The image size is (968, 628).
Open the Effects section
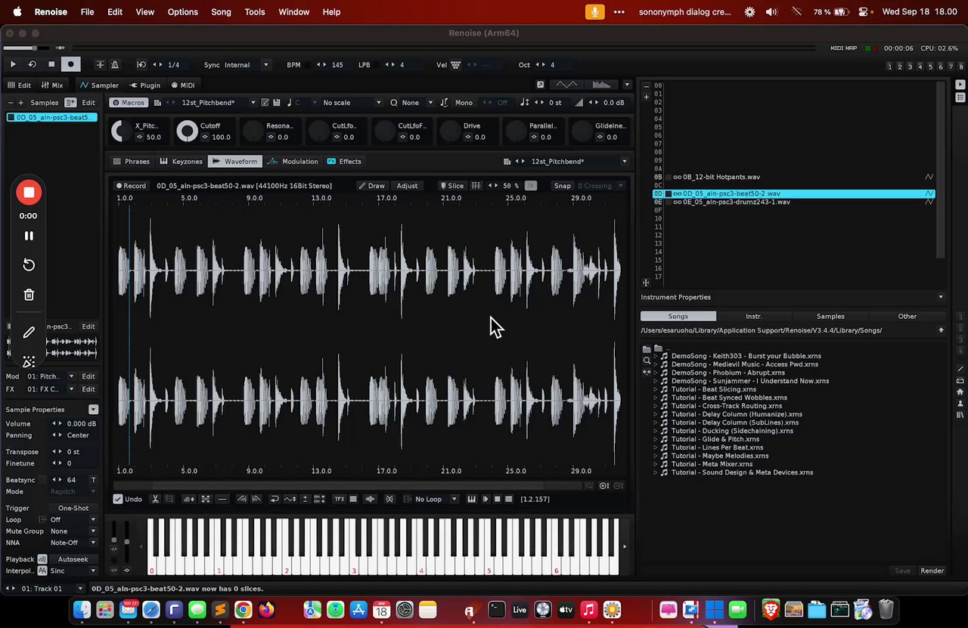pyautogui.click(x=344, y=162)
